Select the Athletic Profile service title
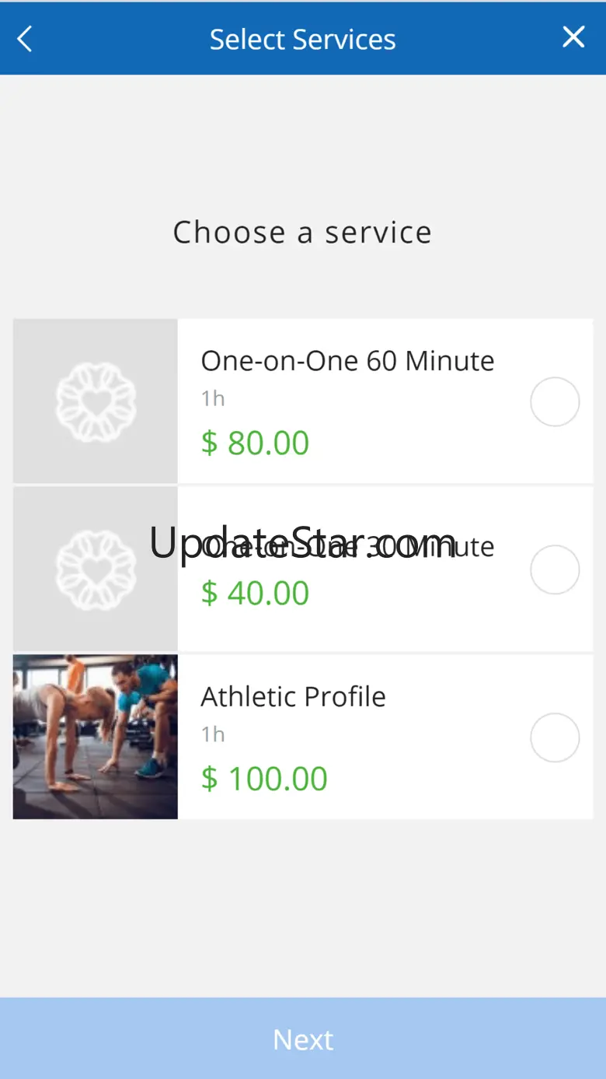 [293, 696]
